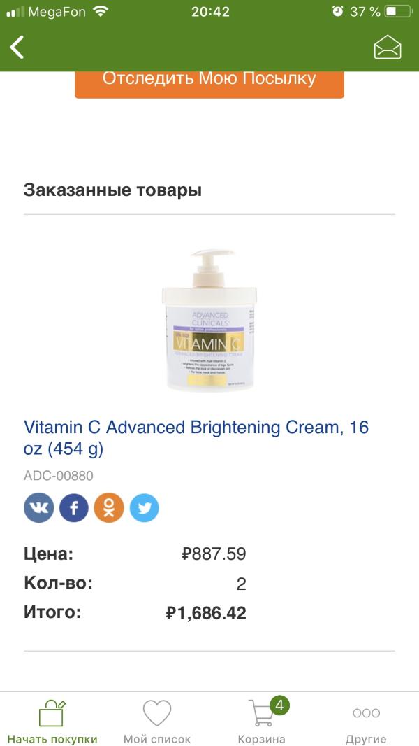Image resolution: width=419 pixels, height=746 pixels.
Task: Tap the battery indicator in status bar
Action: coord(398,11)
